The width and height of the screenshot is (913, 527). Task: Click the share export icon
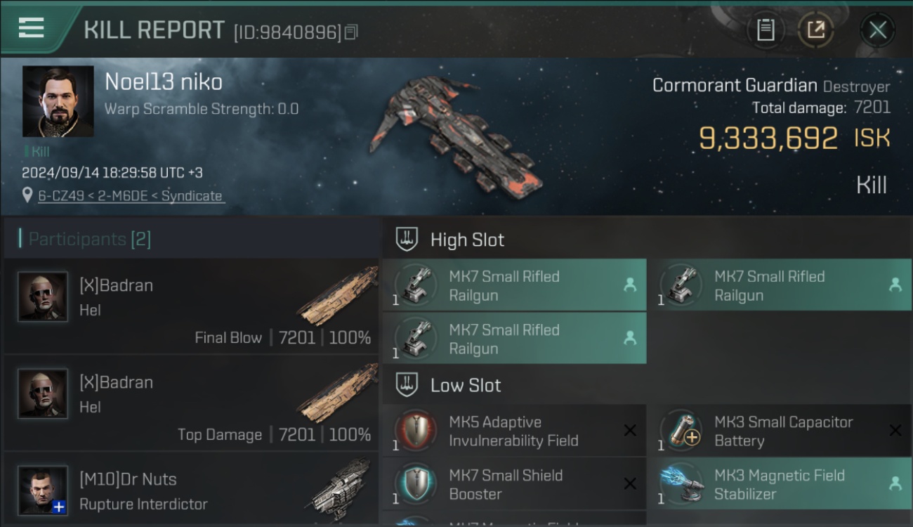[x=815, y=30]
